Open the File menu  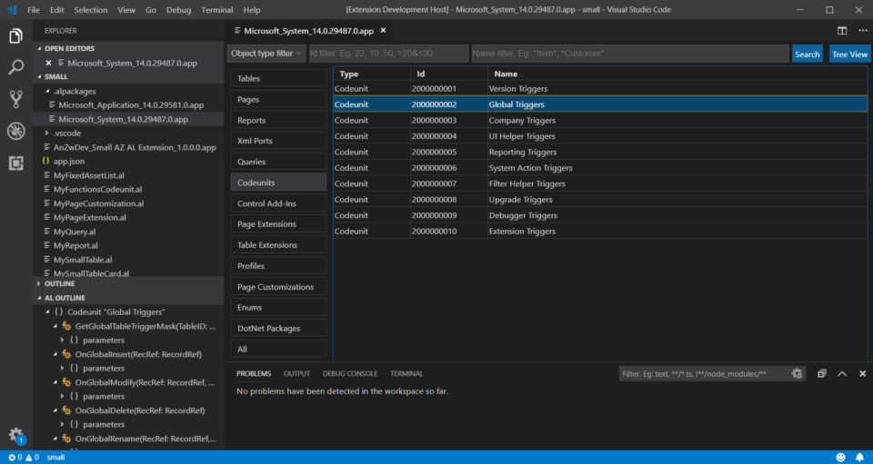coord(34,10)
